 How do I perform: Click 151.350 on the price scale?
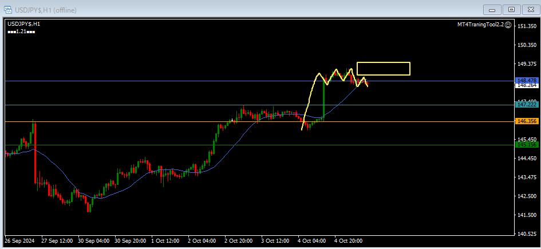click(x=526, y=26)
